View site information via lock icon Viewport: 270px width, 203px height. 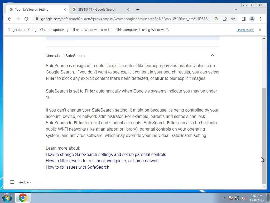point(37,19)
